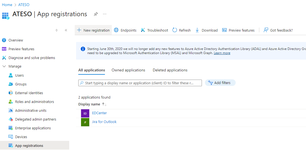This screenshot has height=151, width=306.
Task: Collapse the sidebar with double chevron
Action: [66, 30]
